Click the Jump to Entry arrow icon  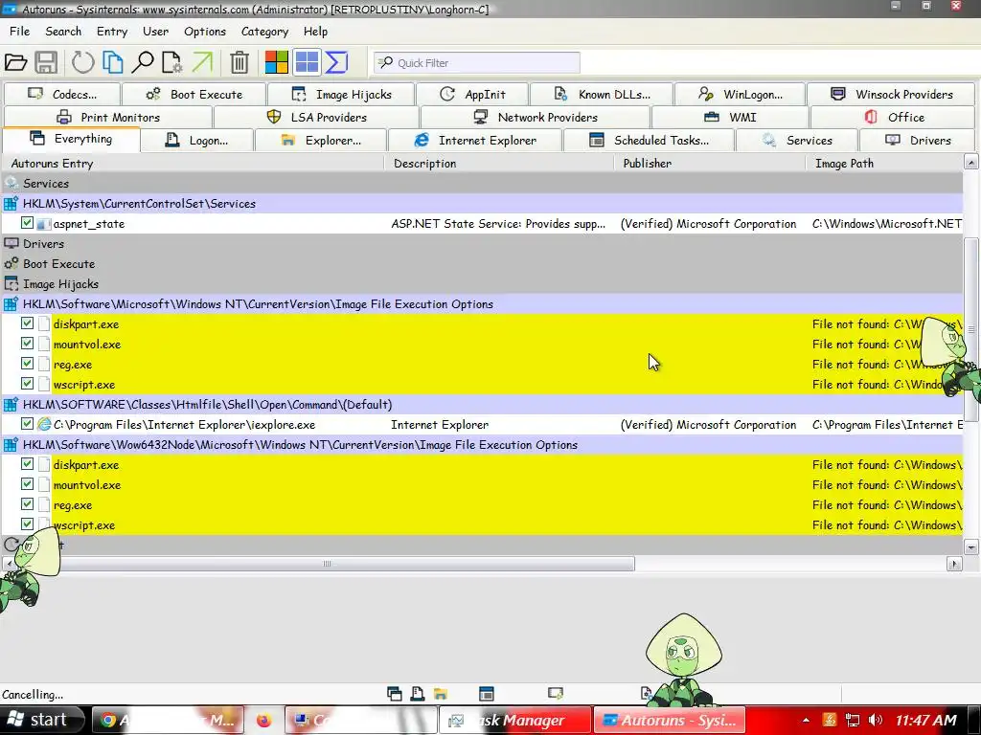click(x=203, y=62)
